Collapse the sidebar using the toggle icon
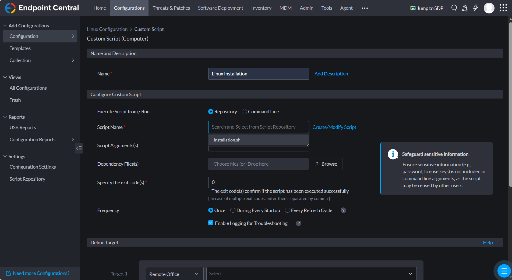 tap(79, 148)
